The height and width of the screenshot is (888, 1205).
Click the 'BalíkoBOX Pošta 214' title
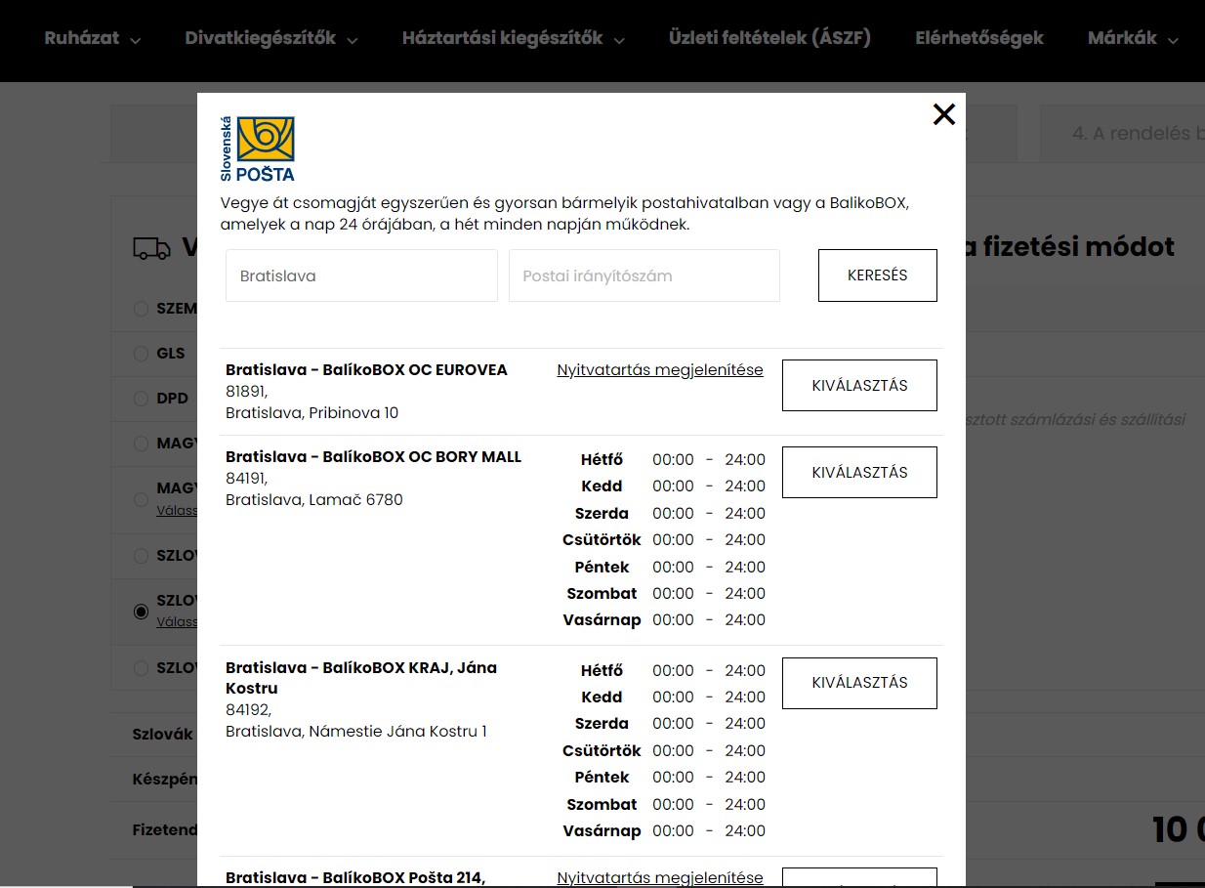tap(355, 877)
